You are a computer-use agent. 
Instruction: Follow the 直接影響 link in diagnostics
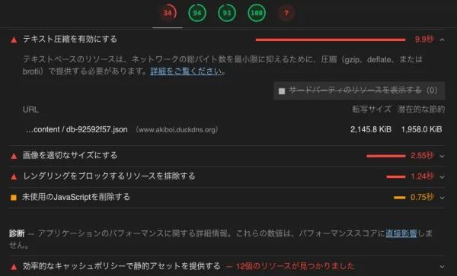(401, 233)
